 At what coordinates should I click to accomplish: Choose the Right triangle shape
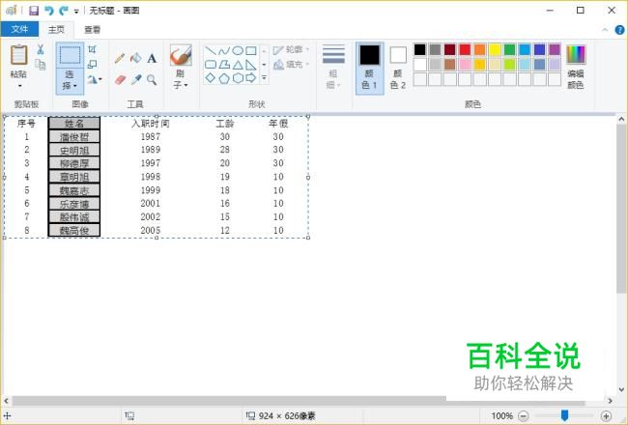251,65
